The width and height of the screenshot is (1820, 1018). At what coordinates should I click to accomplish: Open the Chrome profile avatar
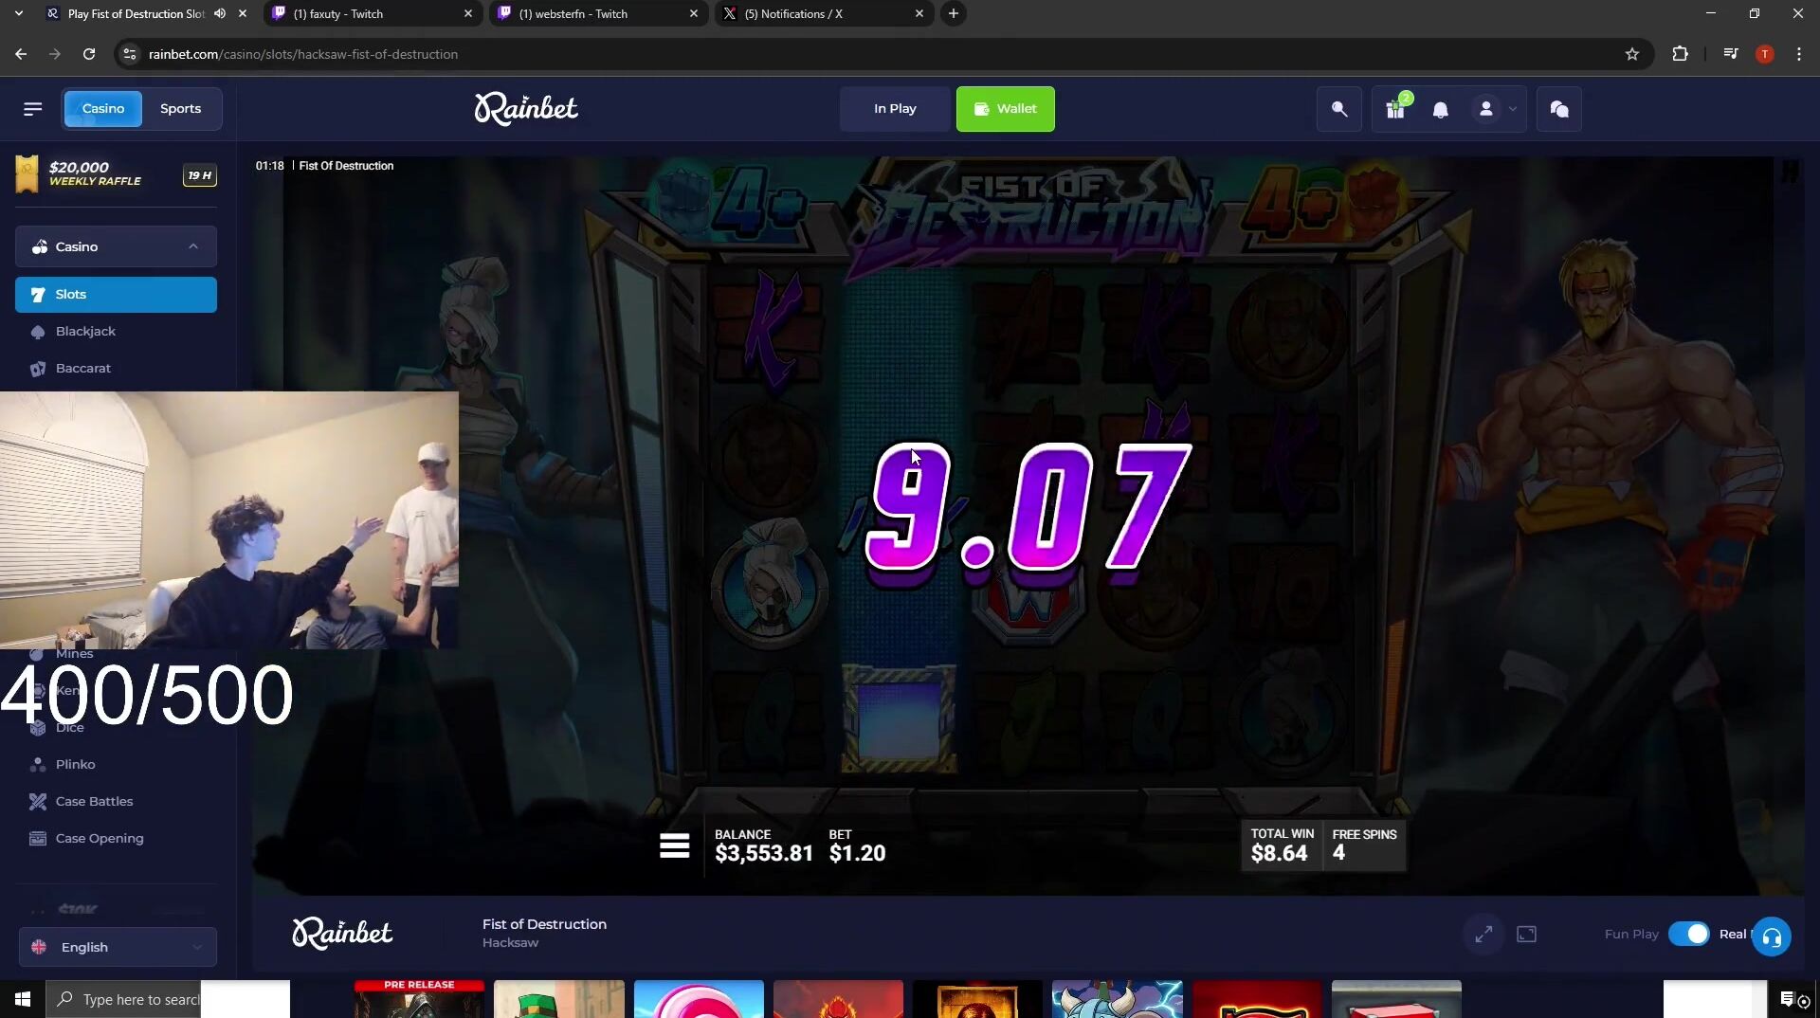pyautogui.click(x=1764, y=54)
